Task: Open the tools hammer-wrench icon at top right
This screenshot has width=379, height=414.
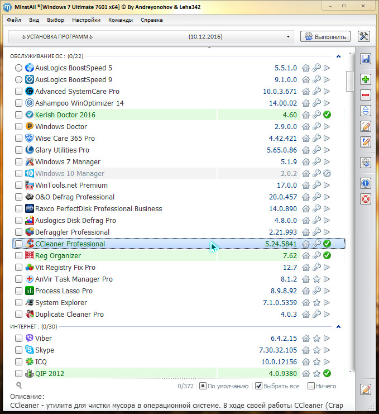Action: [x=364, y=36]
